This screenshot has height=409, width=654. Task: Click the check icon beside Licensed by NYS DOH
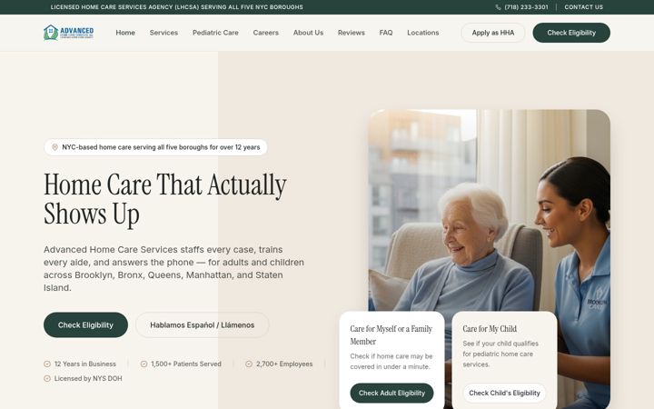point(47,378)
